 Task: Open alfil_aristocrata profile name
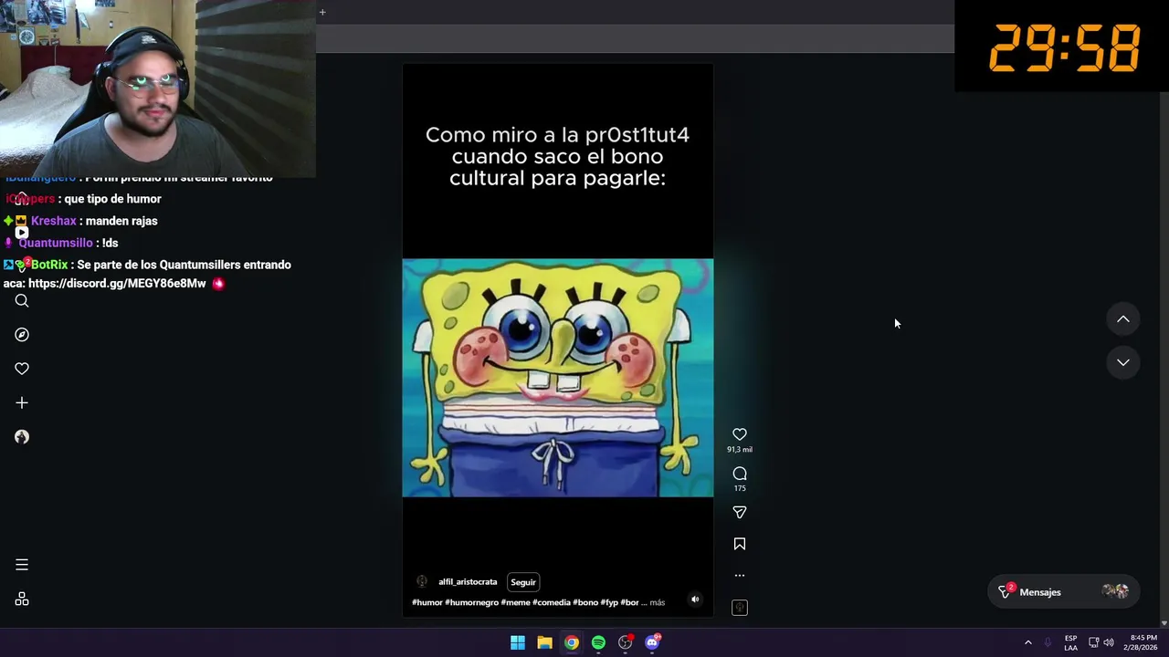(x=468, y=582)
